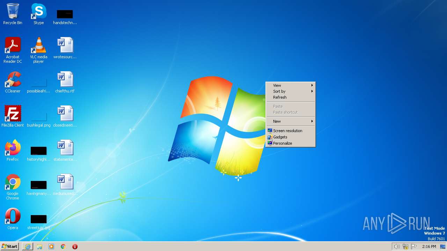Select the closedmeeti... Word document

[x=65, y=116]
